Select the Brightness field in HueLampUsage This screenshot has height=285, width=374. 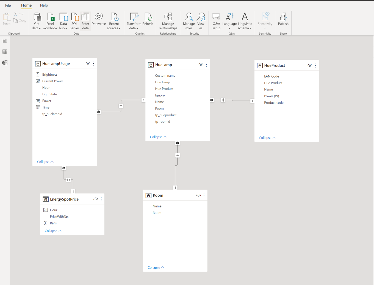pyautogui.click(x=50, y=75)
